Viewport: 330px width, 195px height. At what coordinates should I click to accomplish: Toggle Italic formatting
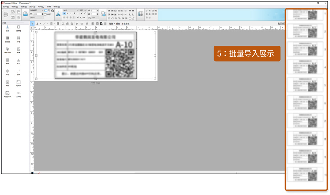click(67, 14)
